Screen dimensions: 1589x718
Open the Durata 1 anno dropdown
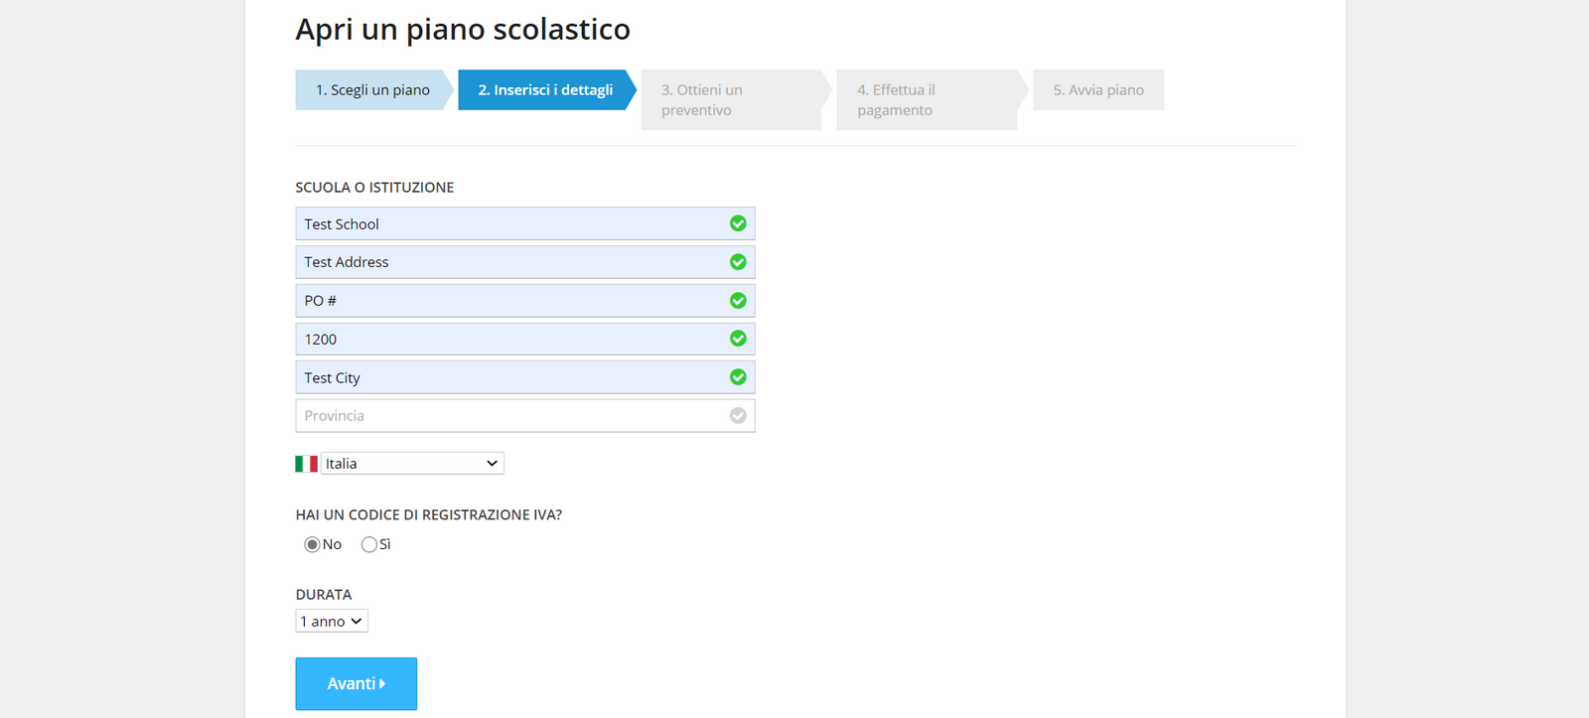click(332, 621)
